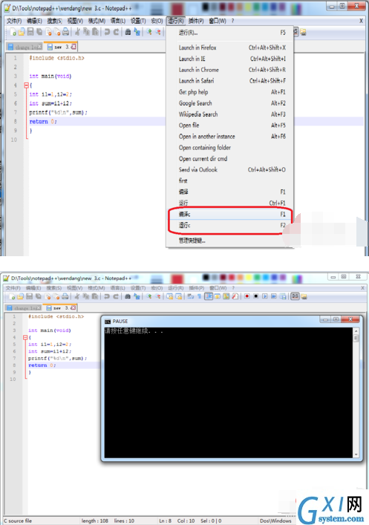Choose 编译c entry inside red outline
The image size is (369, 525).
coord(230,214)
